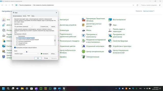Open the Minecraft creeper icon in taskbar
This screenshot has width=163, height=91.
41,88
